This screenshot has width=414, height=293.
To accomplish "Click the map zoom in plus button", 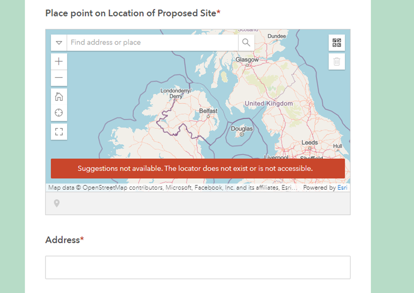I will 59,61.
